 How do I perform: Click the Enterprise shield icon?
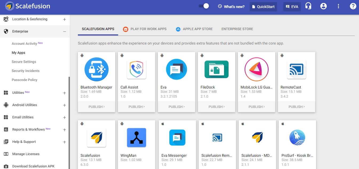pyautogui.click(x=6, y=31)
